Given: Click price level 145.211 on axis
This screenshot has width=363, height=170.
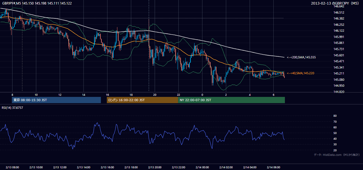Looking at the screenshot, I should pyautogui.click(x=339, y=73).
